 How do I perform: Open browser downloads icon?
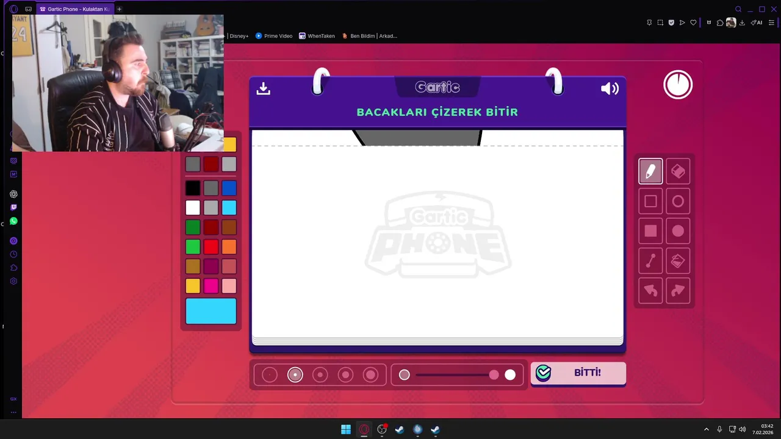[742, 23]
